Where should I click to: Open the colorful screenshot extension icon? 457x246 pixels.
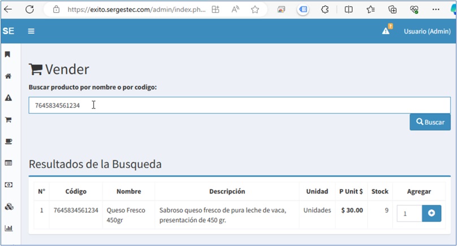(x=281, y=10)
